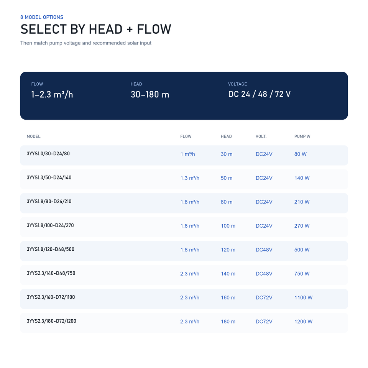The height and width of the screenshot is (368, 368).
Task: Click the 1–2.3 m³/h flow summary
Action: [x=52, y=94]
